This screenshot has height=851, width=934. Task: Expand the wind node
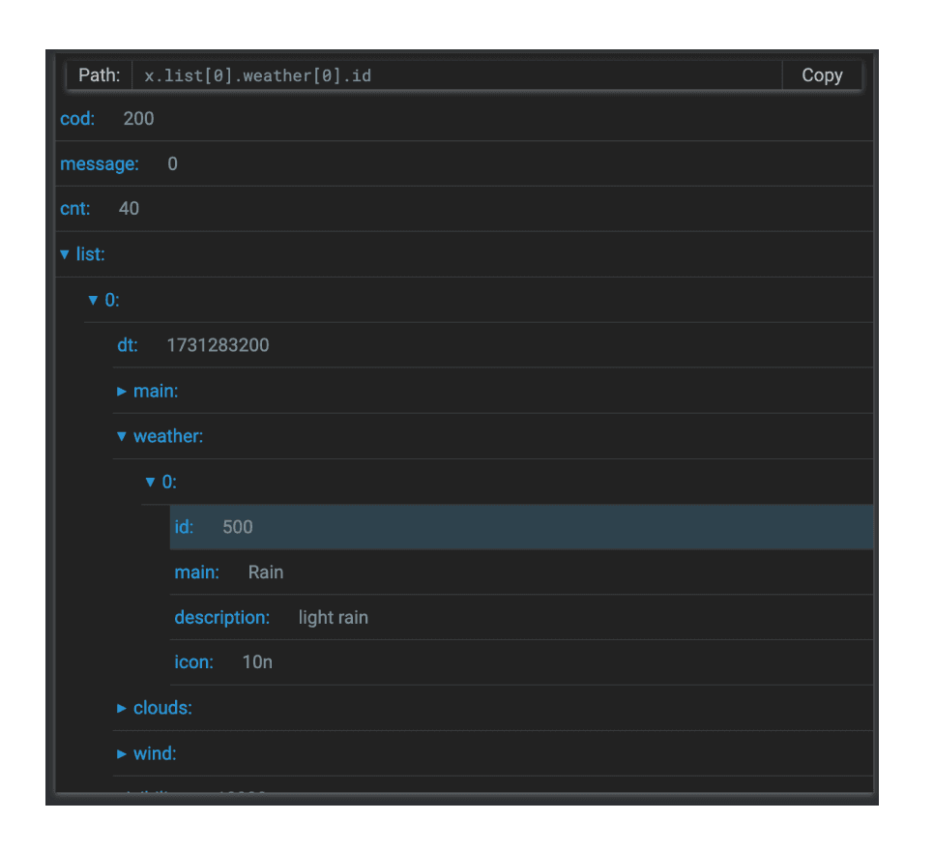click(x=122, y=753)
